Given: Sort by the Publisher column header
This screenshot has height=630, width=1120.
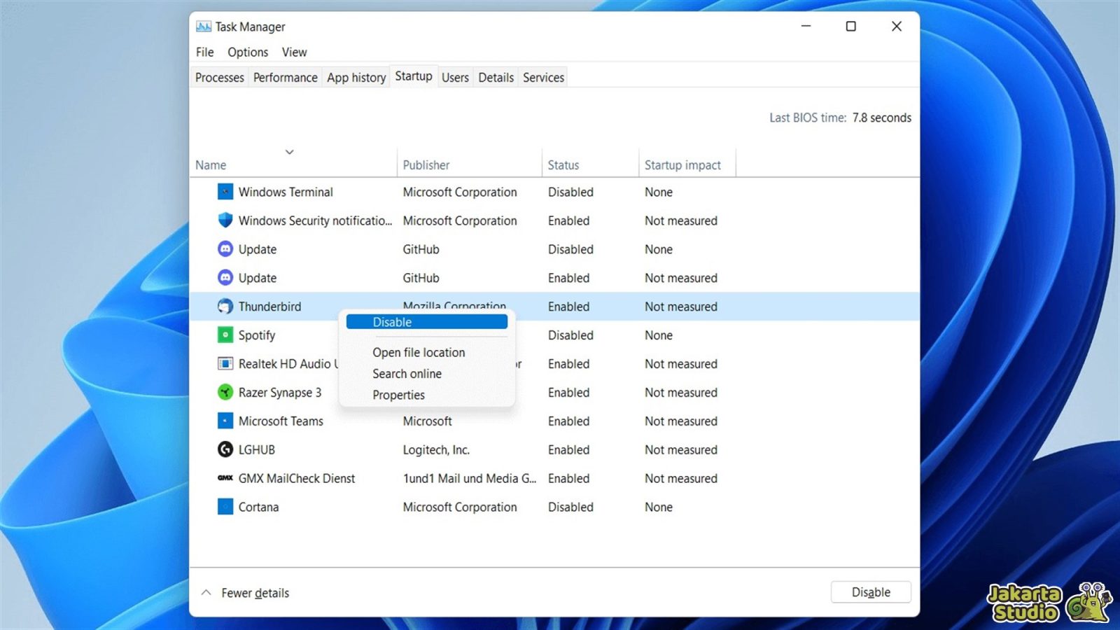Looking at the screenshot, I should (426, 164).
